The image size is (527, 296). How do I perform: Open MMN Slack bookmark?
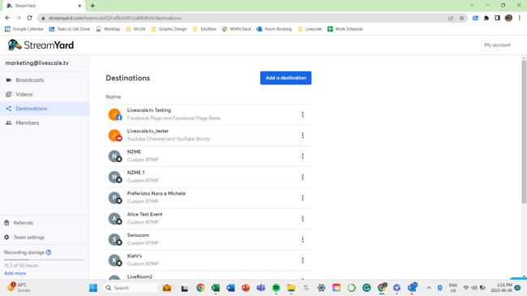point(237,29)
